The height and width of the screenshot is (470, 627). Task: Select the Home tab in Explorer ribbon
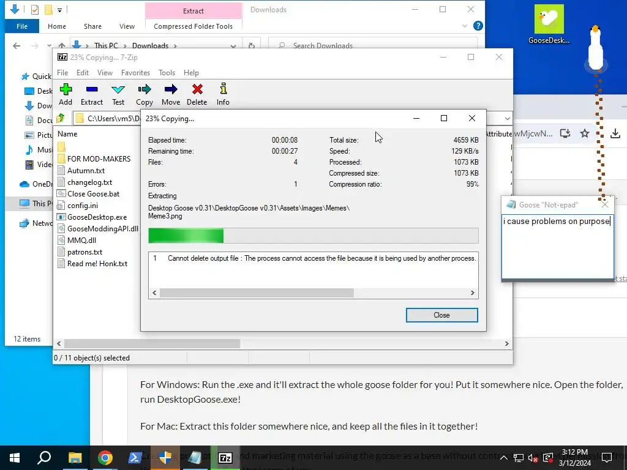click(x=57, y=26)
